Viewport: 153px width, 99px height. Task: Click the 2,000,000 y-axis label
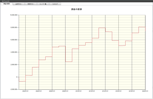(14, 64)
